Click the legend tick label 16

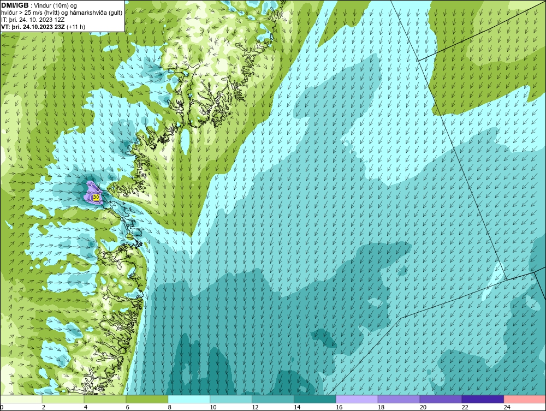click(x=339, y=407)
